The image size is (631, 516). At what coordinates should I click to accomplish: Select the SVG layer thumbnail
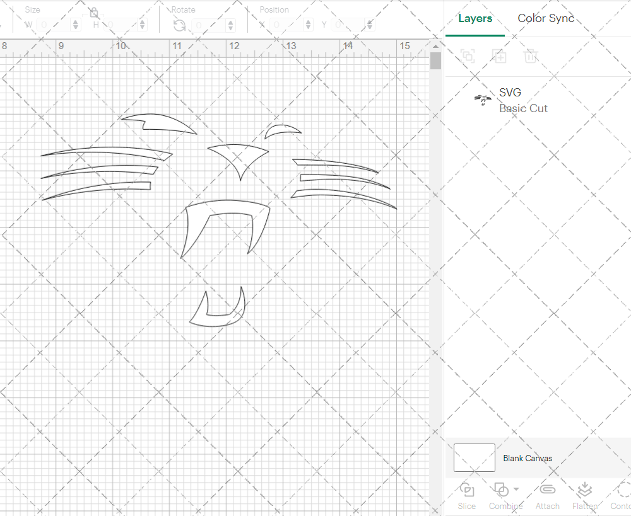[x=483, y=100]
